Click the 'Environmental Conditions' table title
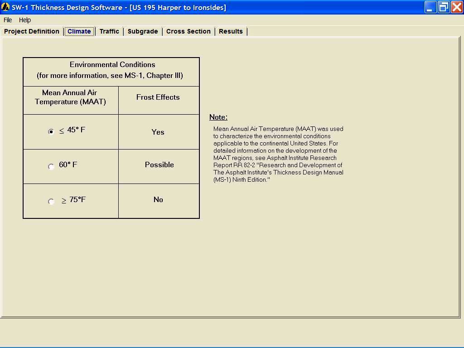Viewport: 464px width, 348px height. coord(112,64)
